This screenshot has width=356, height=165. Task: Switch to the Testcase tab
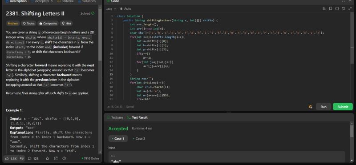pyautogui.click(x=115, y=117)
